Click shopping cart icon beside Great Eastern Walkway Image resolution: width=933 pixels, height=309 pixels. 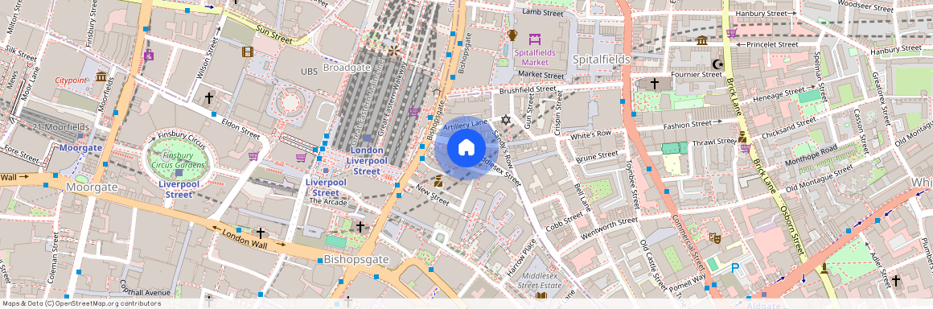point(414,111)
